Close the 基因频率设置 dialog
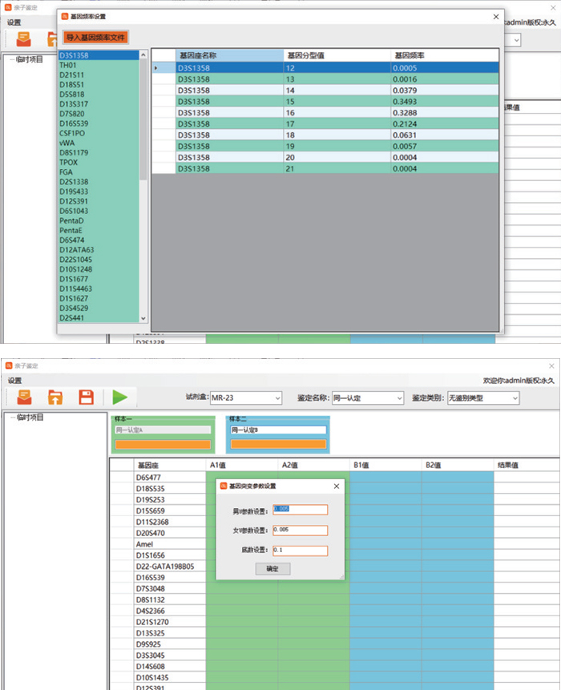Image resolution: width=561 pixels, height=690 pixels. pyautogui.click(x=494, y=16)
